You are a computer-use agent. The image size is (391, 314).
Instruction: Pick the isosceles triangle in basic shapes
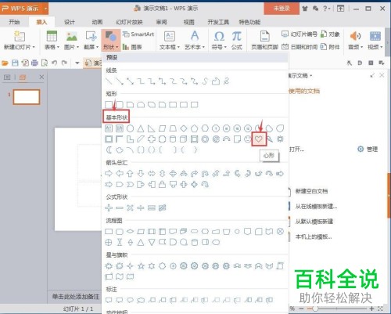click(141, 128)
